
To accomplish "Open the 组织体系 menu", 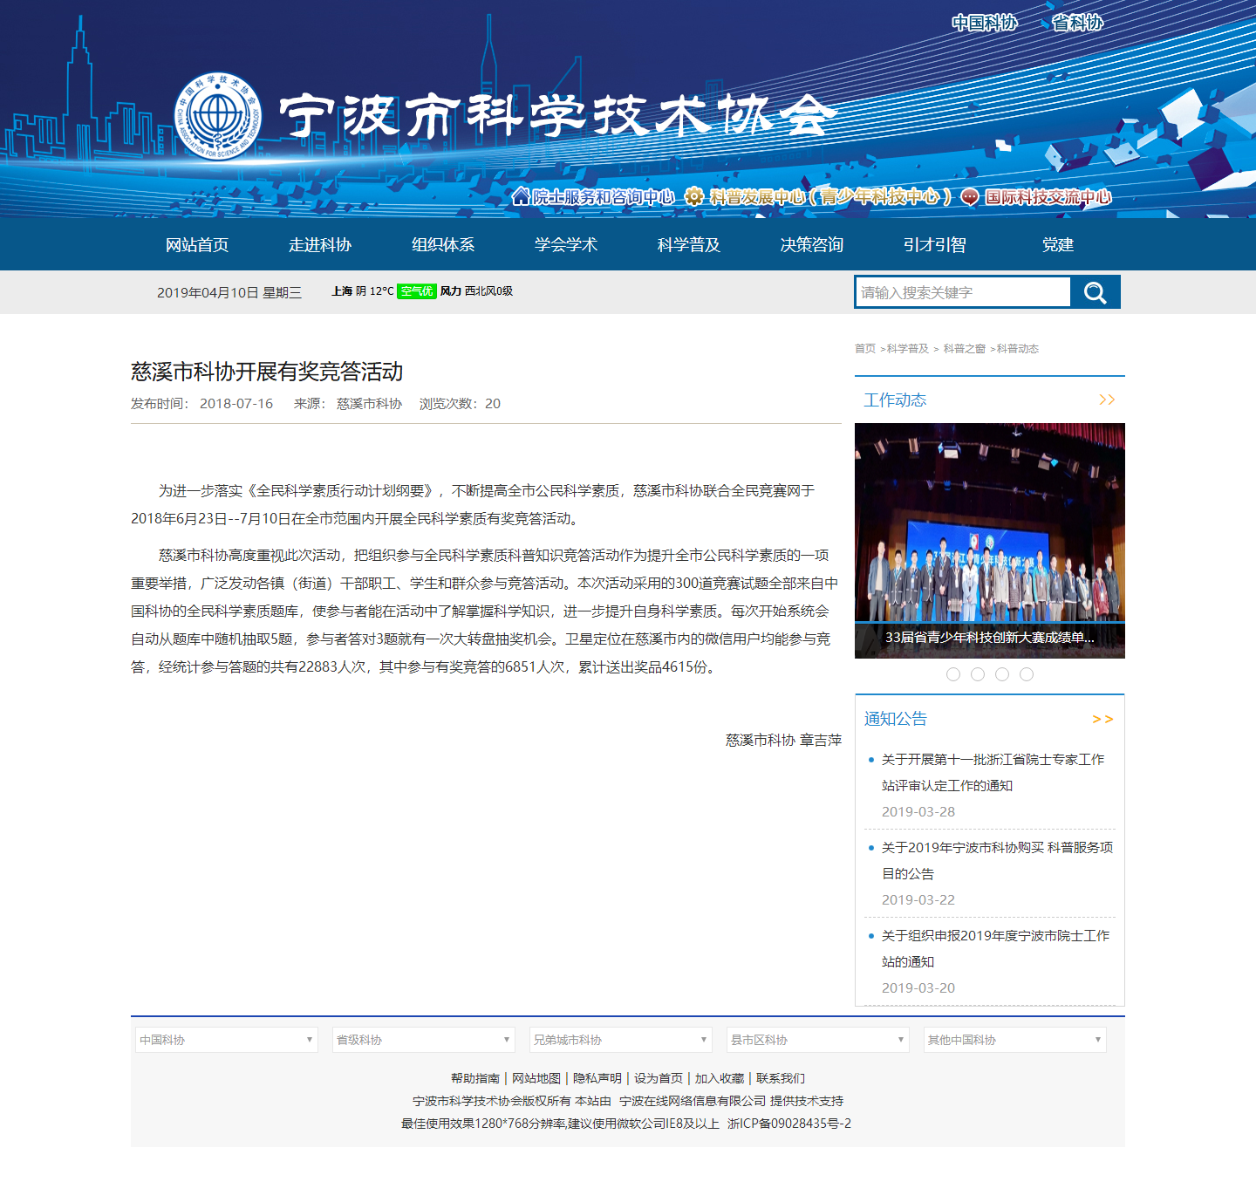I will (x=443, y=245).
